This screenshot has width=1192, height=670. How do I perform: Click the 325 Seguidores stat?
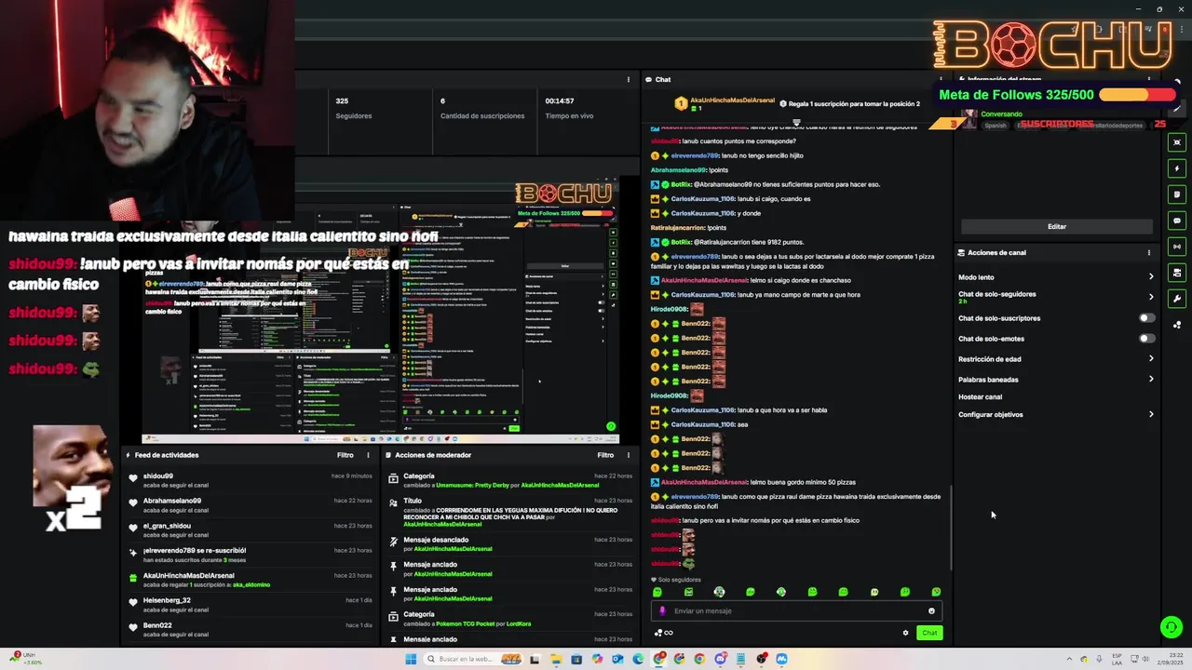tap(342, 100)
